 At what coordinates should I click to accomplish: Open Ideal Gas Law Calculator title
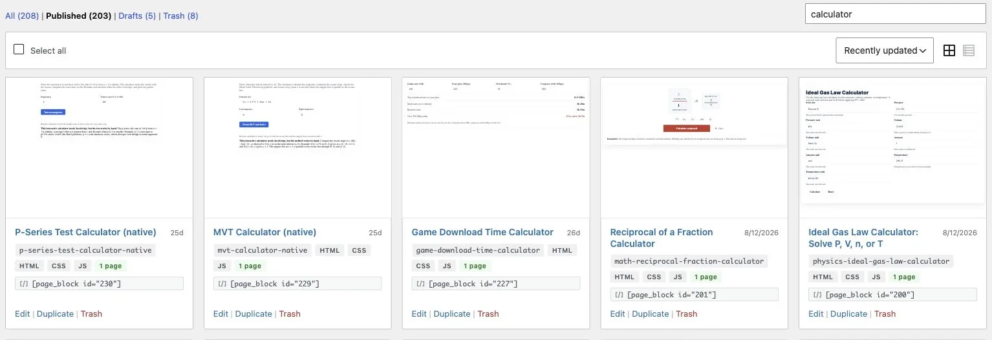863,238
